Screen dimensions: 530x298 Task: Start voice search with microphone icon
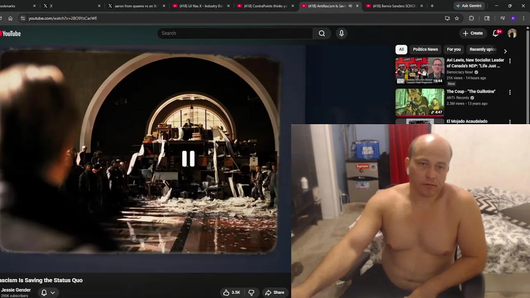tap(342, 33)
